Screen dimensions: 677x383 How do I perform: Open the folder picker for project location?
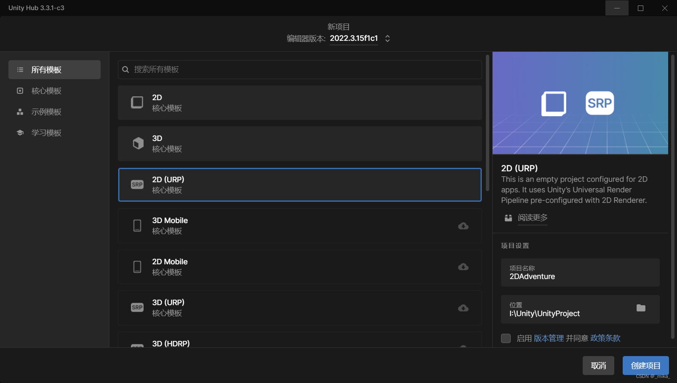641,308
